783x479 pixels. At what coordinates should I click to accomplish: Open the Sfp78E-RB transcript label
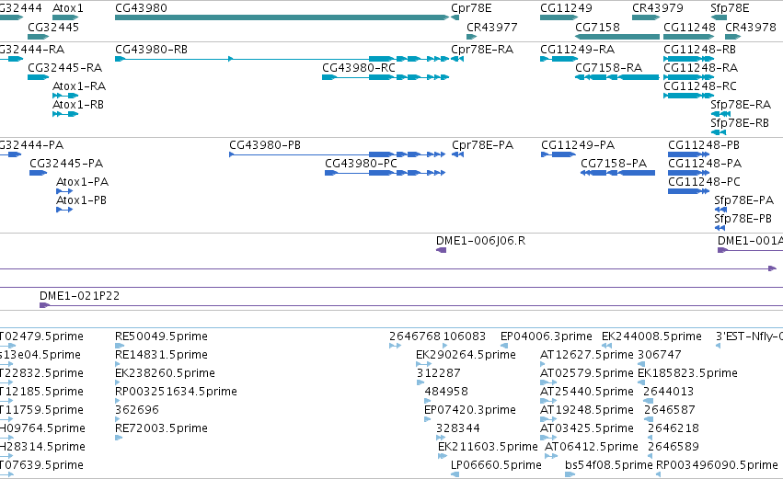pos(740,123)
